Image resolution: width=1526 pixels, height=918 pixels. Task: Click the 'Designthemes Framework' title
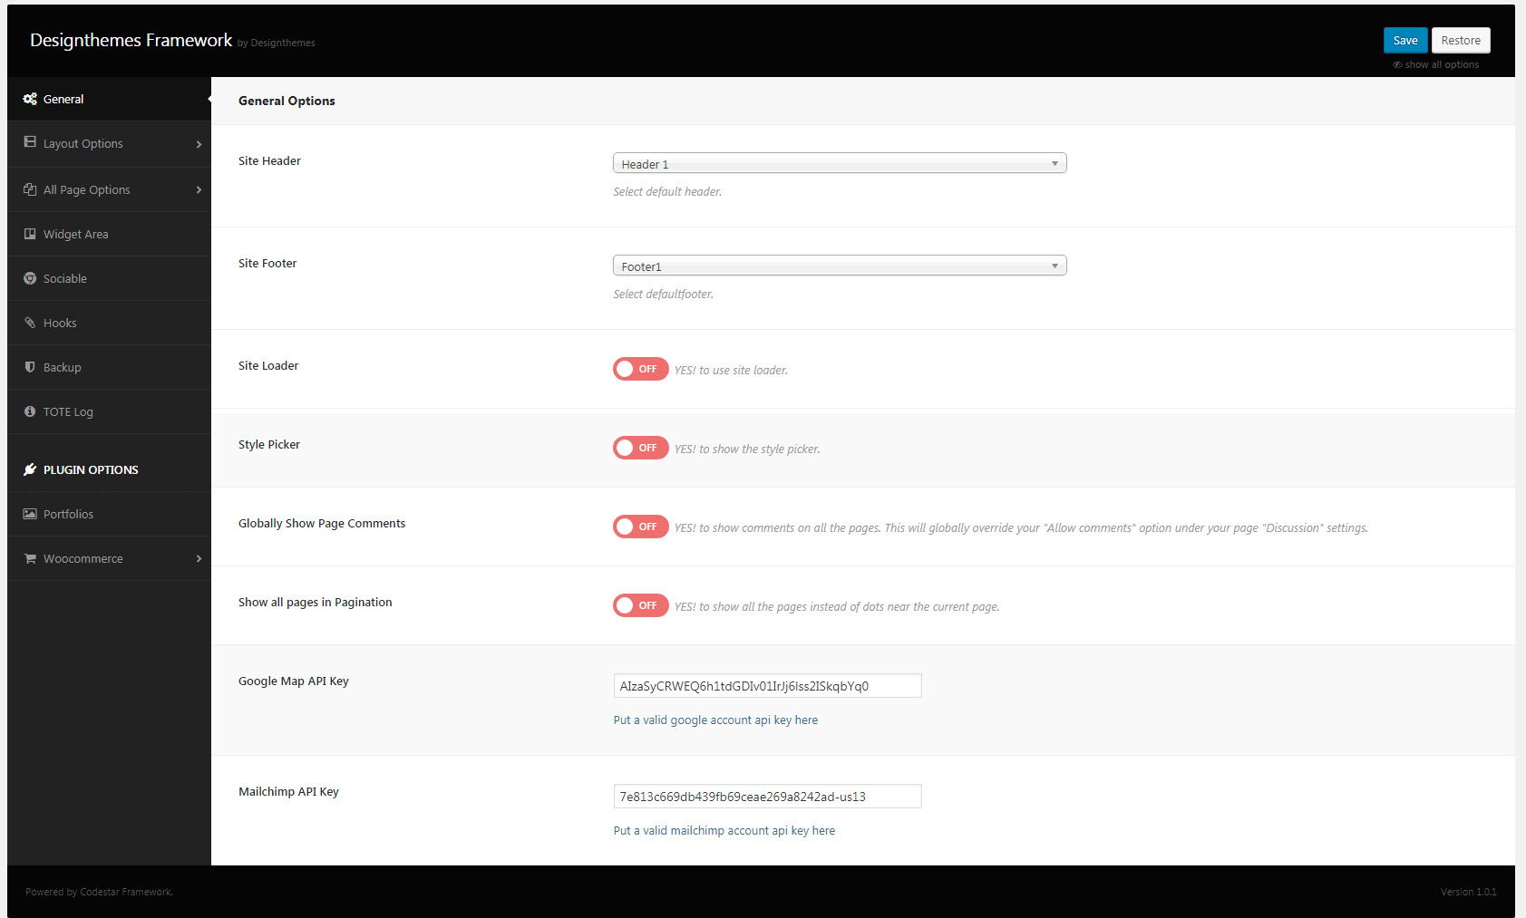pos(131,40)
